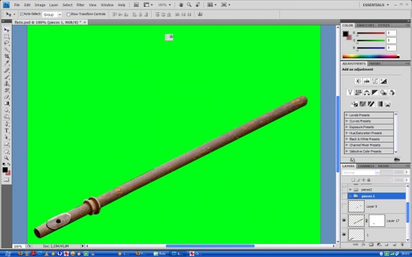Select the Rectangular Marquee tool
Image resolution: width=412 pixels, height=257 pixels.
point(7,37)
